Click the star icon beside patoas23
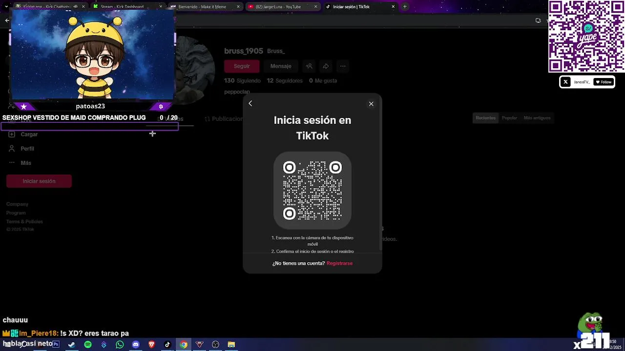625x351 pixels. (x=23, y=106)
